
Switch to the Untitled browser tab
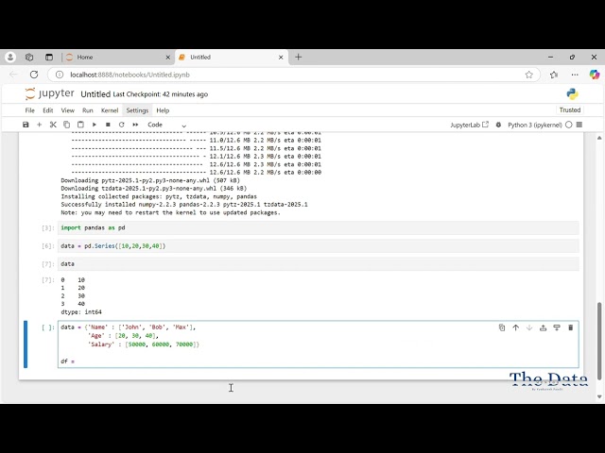tap(232, 57)
